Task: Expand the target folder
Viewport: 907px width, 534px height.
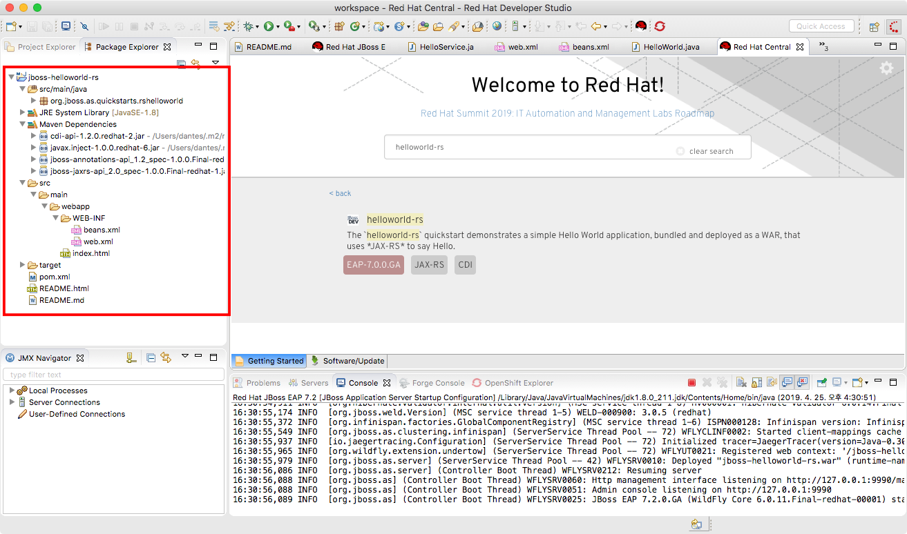Action: pyautogui.click(x=22, y=265)
